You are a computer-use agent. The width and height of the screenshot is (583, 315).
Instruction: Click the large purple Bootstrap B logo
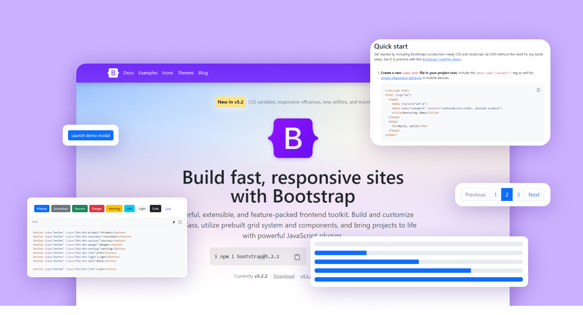click(293, 139)
